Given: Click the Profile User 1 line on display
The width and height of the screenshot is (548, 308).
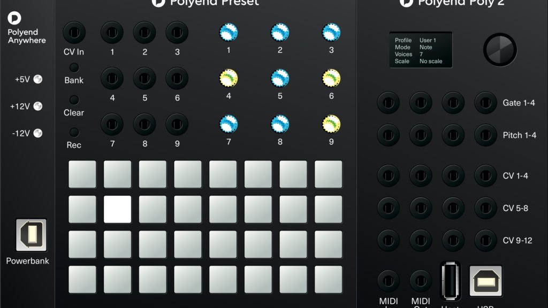Looking at the screenshot, I should pyautogui.click(x=415, y=40).
